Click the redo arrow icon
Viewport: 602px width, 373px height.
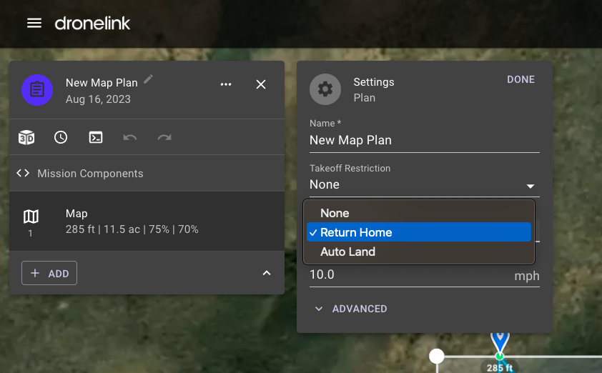(164, 137)
